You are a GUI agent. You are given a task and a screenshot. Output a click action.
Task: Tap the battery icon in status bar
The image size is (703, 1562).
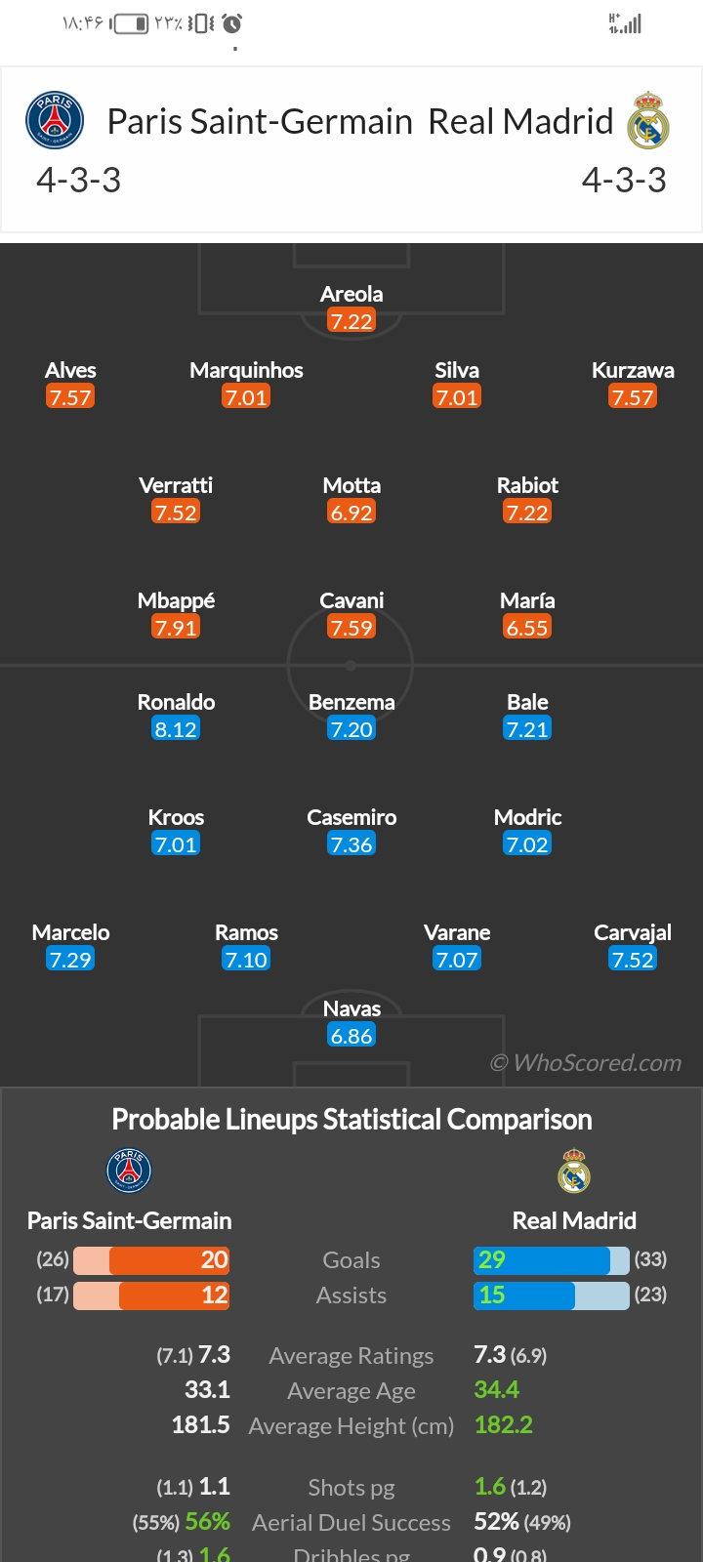point(131,23)
